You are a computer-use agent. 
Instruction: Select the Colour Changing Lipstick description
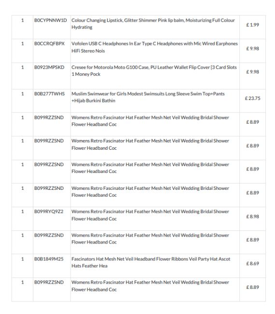click(x=153, y=24)
